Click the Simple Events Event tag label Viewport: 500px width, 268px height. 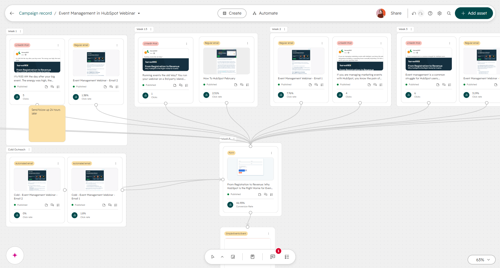click(x=236, y=234)
